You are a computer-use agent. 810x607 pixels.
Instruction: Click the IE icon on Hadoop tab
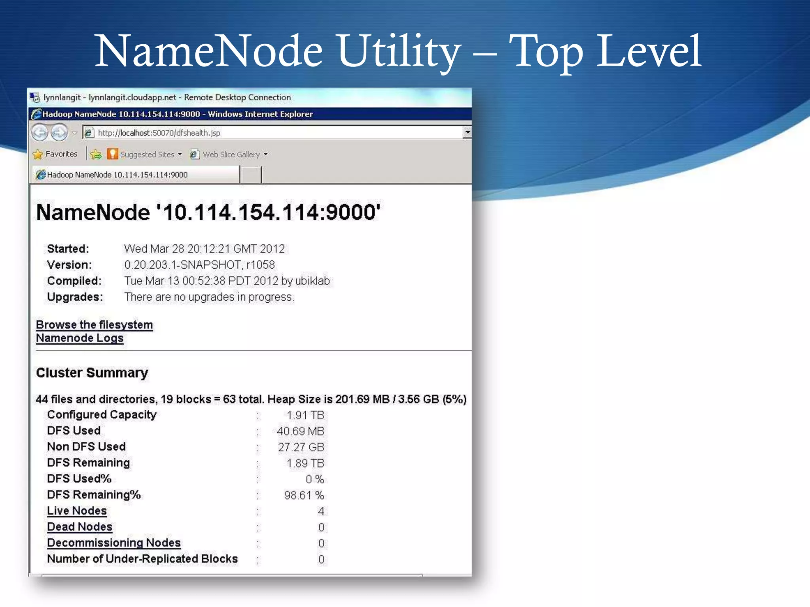[x=40, y=175]
